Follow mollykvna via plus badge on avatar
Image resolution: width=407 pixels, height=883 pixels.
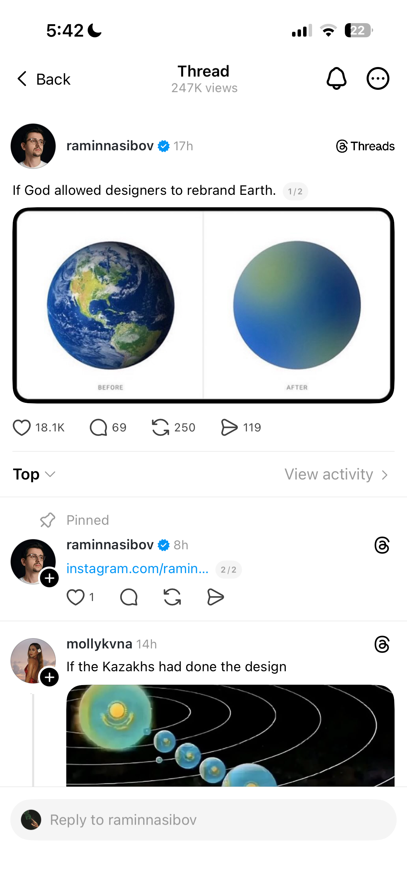pyautogui.click(x=49, y=677)
